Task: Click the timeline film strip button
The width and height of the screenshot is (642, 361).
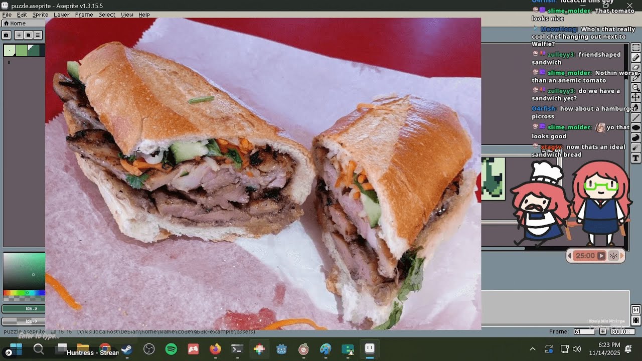Action: coord(635,320)
